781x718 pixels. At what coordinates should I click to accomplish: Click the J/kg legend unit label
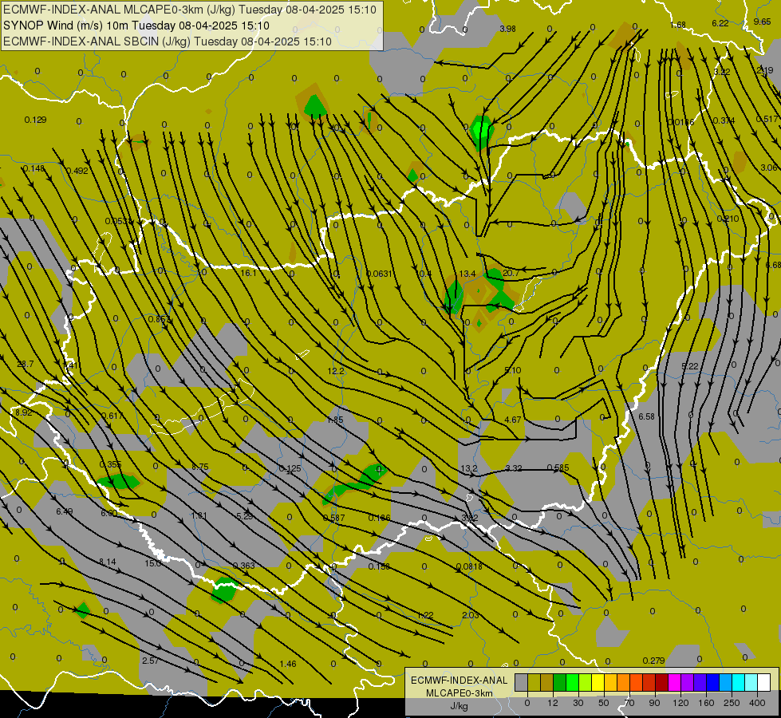coord(459,706)
